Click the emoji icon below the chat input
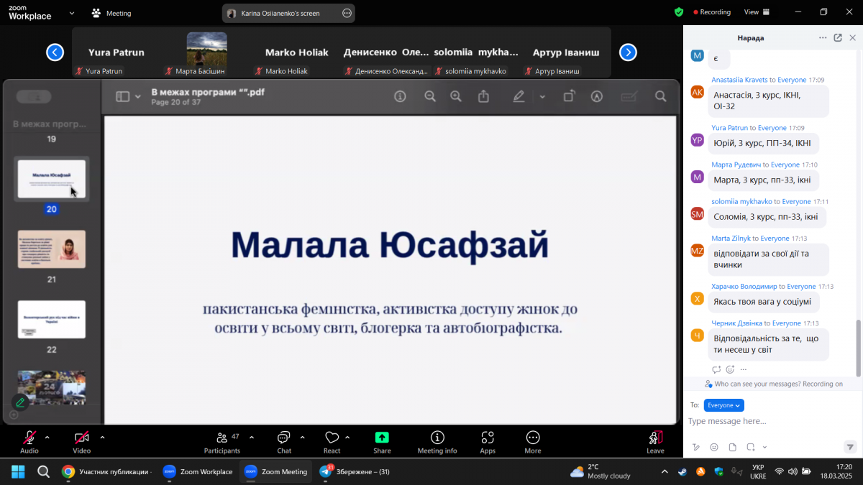Screen dimensions: 863x485 714,447
